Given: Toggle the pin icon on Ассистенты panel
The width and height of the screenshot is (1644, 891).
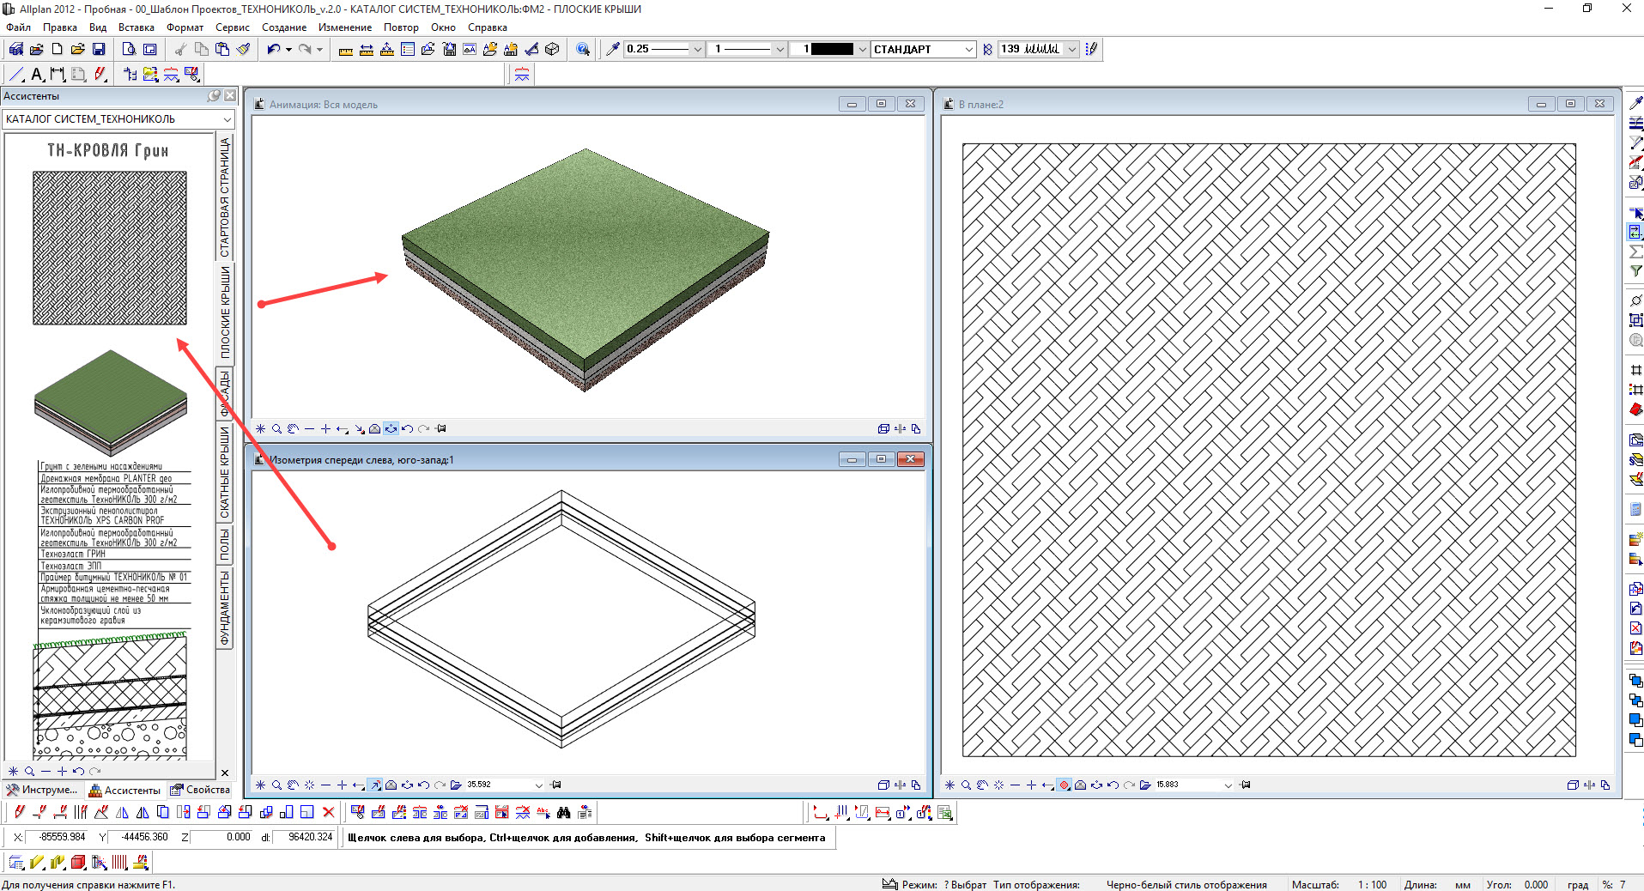Looking at the screenshot, I should click(x=214, y=96).
